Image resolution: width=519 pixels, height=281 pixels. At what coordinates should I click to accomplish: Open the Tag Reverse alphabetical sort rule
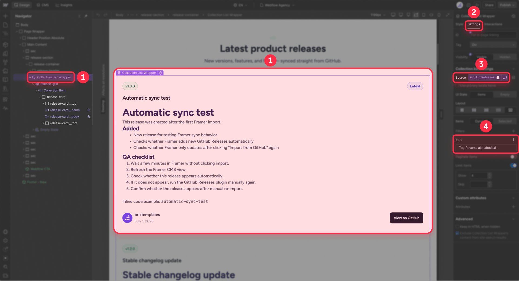pyautogui.click(x=486, y=148)
